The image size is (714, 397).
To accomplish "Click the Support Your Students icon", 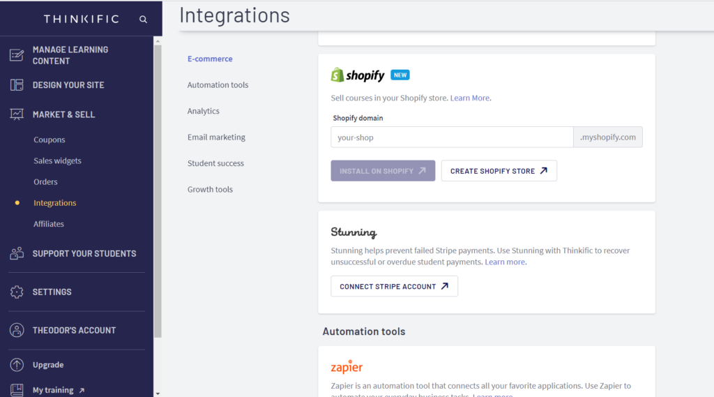I will coord(17,253).
